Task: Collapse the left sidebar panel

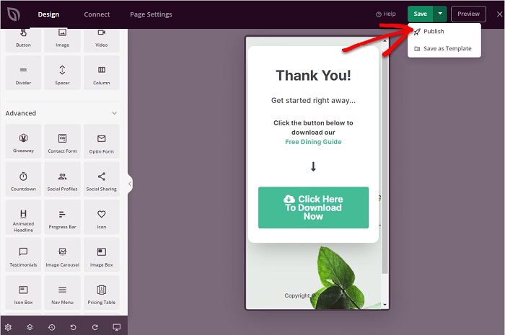Action: pos(130,184)
